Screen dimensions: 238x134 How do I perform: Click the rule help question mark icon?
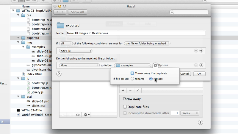(x=59, y=74)
